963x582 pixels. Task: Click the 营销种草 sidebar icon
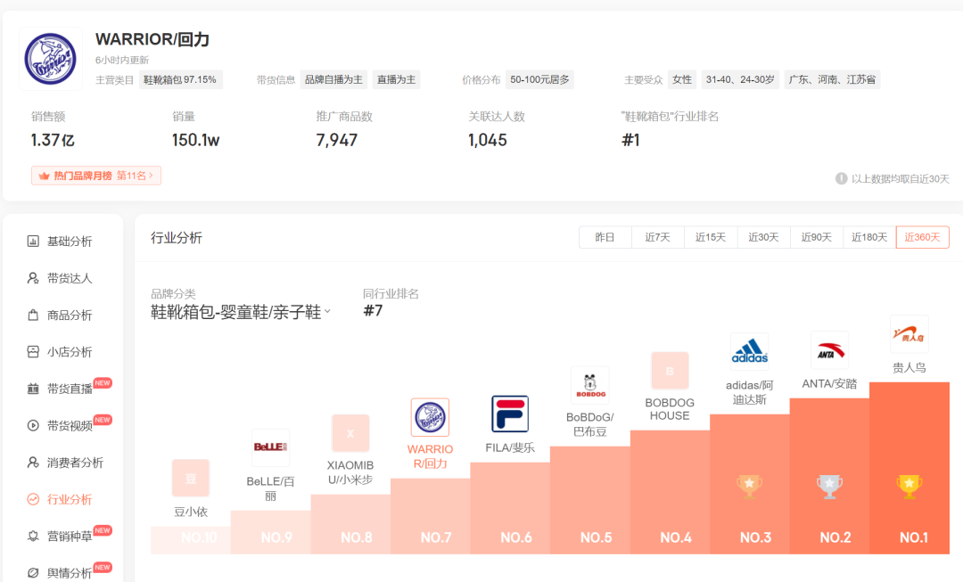pyautogui.click(x=69, y=536)
